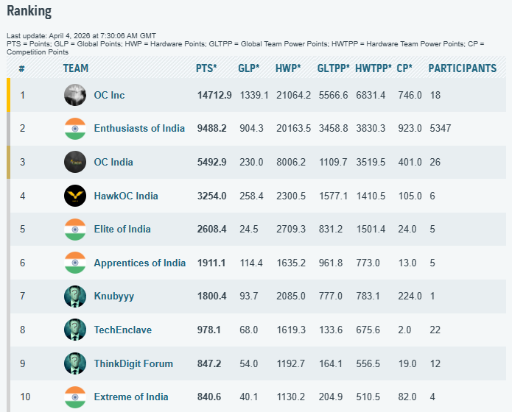Select the 9488.2 points value
This screenshot has height=412, width=512.
pos(212,129)
